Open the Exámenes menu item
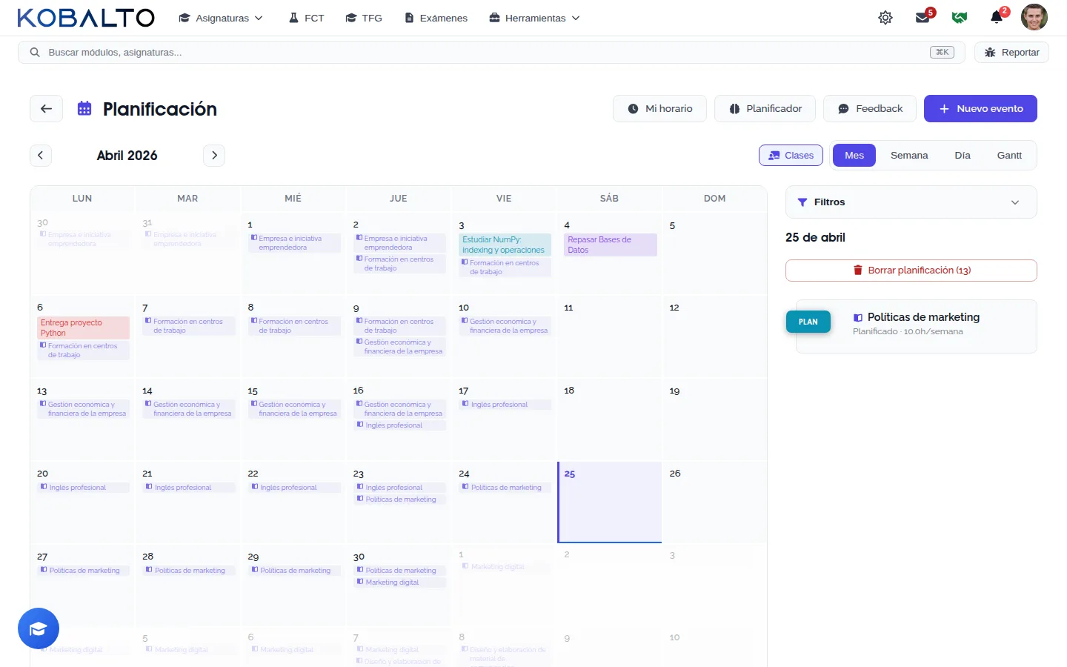1067x667 pixels. [x=436, y=18]
